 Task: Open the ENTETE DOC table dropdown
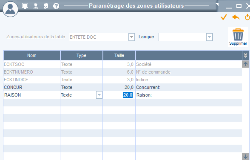(x=131, y=37)
